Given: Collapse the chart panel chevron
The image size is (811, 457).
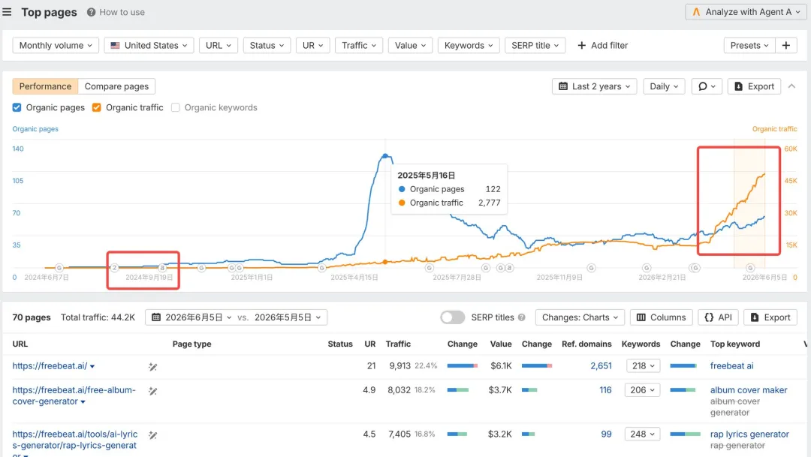Looking at the screenshot, I should pos(792,86).
